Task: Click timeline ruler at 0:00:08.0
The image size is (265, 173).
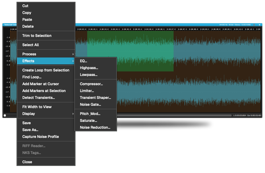Action: click(x=193, y=29)
